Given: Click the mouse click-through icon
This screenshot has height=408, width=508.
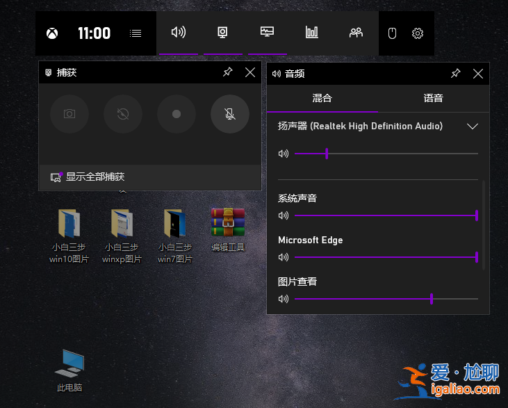Looking at the screenshot, I should coord(392,33).
